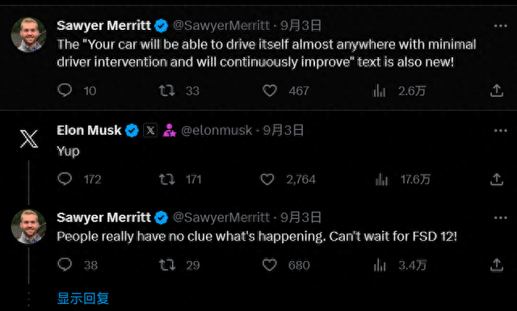Like the FSD 12 tweet with 680 likes
The width and height of the screenshot is (517, 311).
[x=269, y=265]
